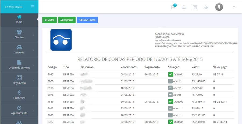Click the user avatar picture
The image size is (242, 124).
[x=219, y=7]
